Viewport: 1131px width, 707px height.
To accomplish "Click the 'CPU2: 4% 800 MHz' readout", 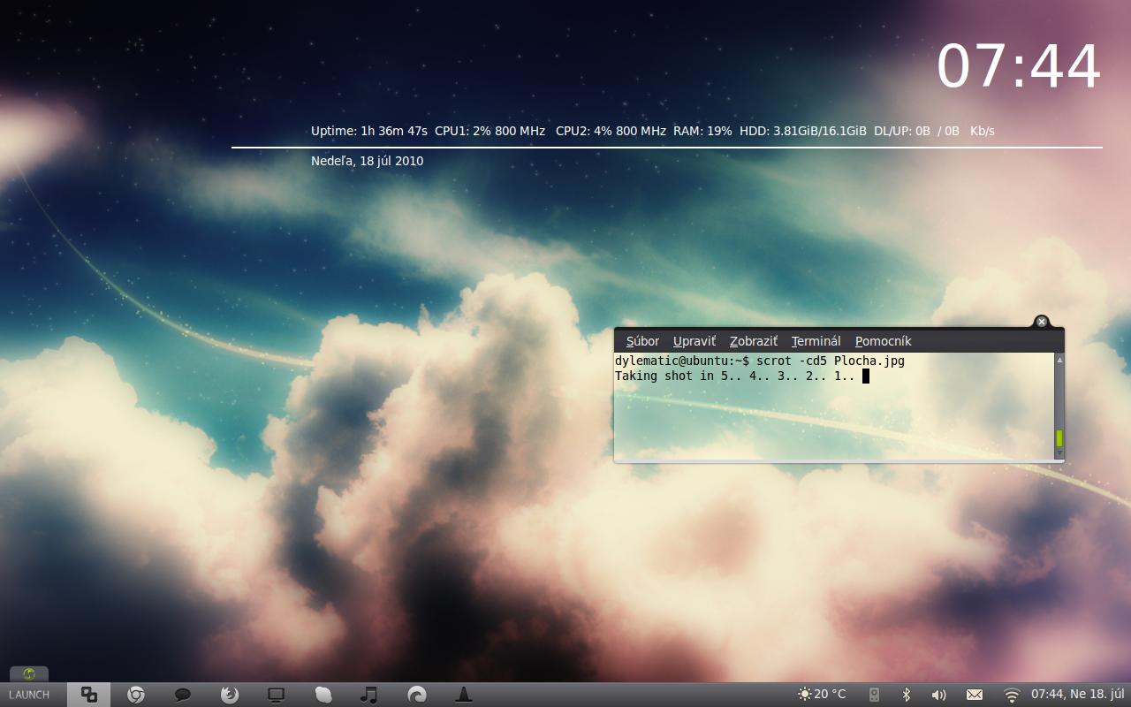I will (x=611, y=131).
